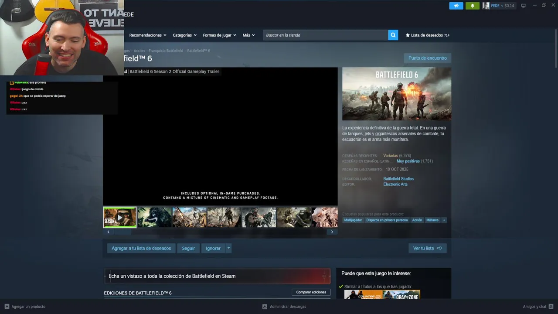Play the Season 2 trailer thumbnail
Viewport: 558px width, 314px height.
119,217
